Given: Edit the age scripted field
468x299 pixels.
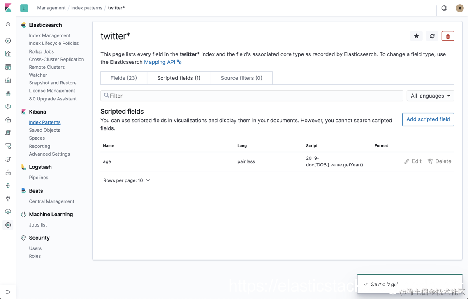Looking at the screenshot, I should click(x=413, y=161).
